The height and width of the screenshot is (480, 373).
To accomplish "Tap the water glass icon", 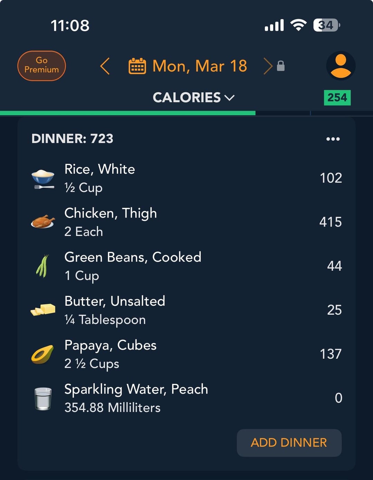I will click(x=43, y=398).
